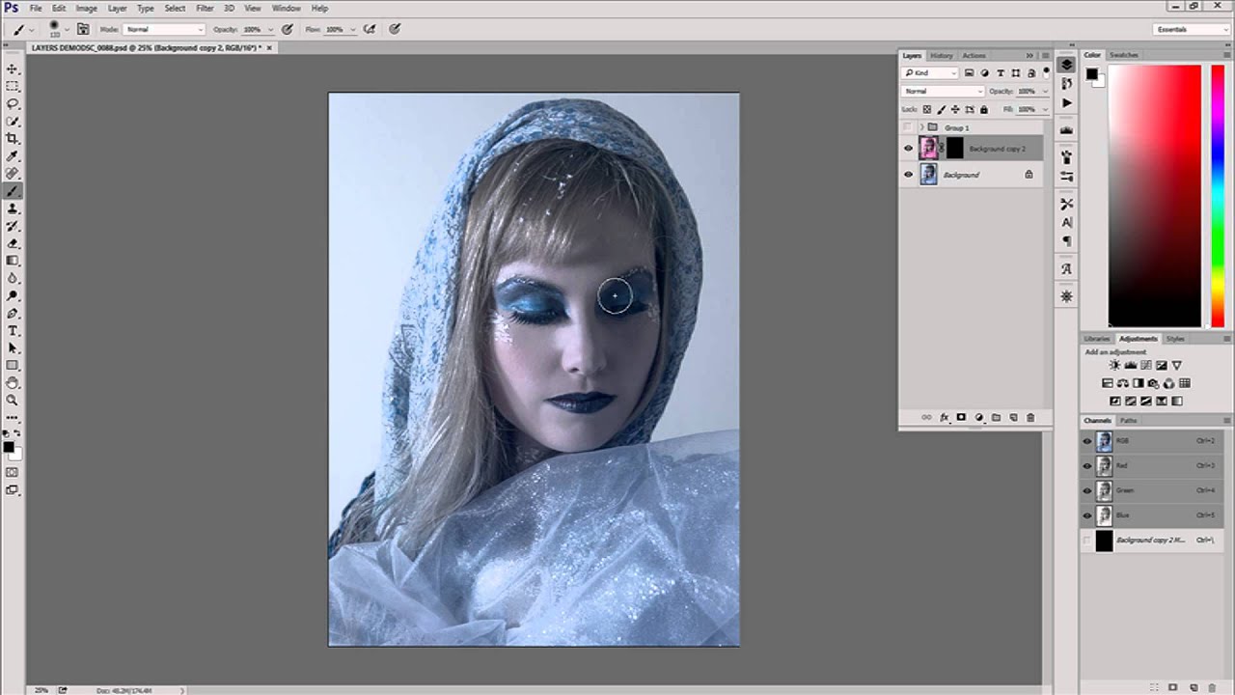Select the Eraser tool

click(13, 243)
